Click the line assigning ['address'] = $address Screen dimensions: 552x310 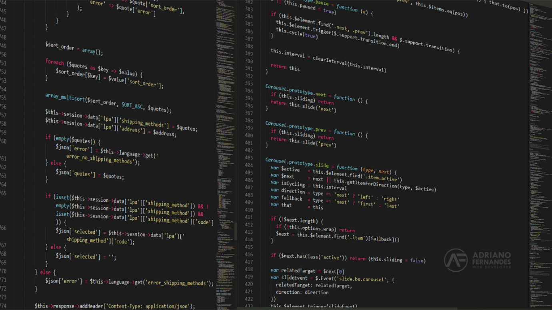[111, 127]
